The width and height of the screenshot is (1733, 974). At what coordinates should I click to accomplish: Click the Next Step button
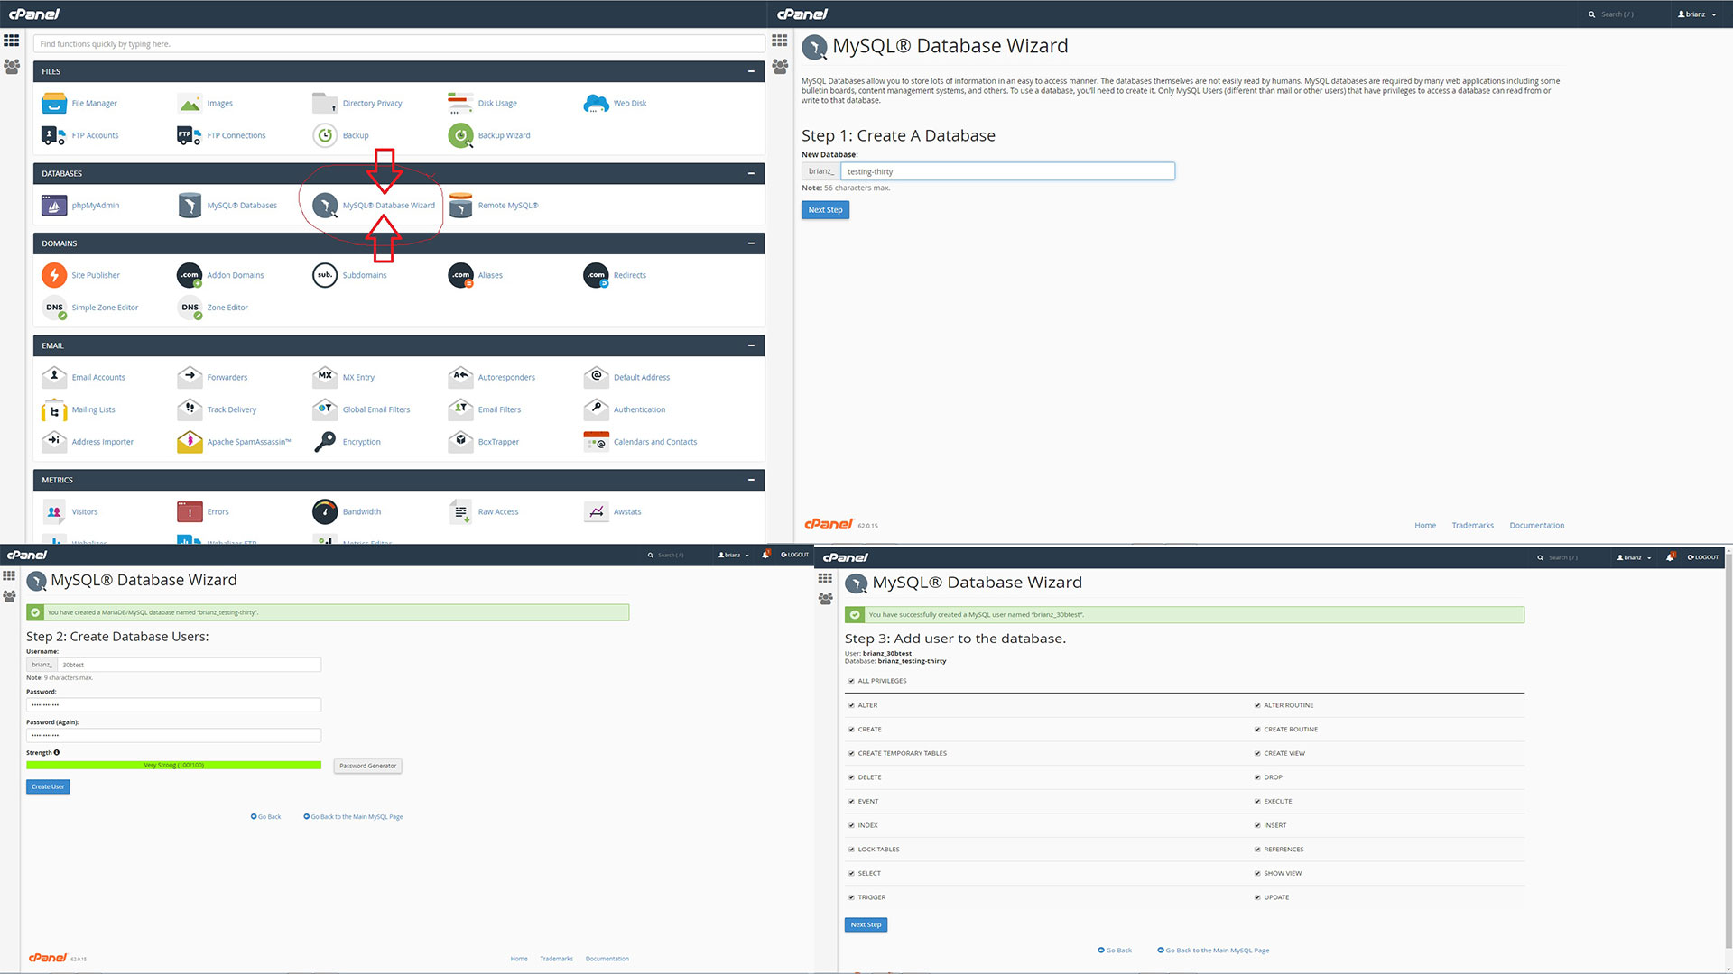click(x=825, y=209)
